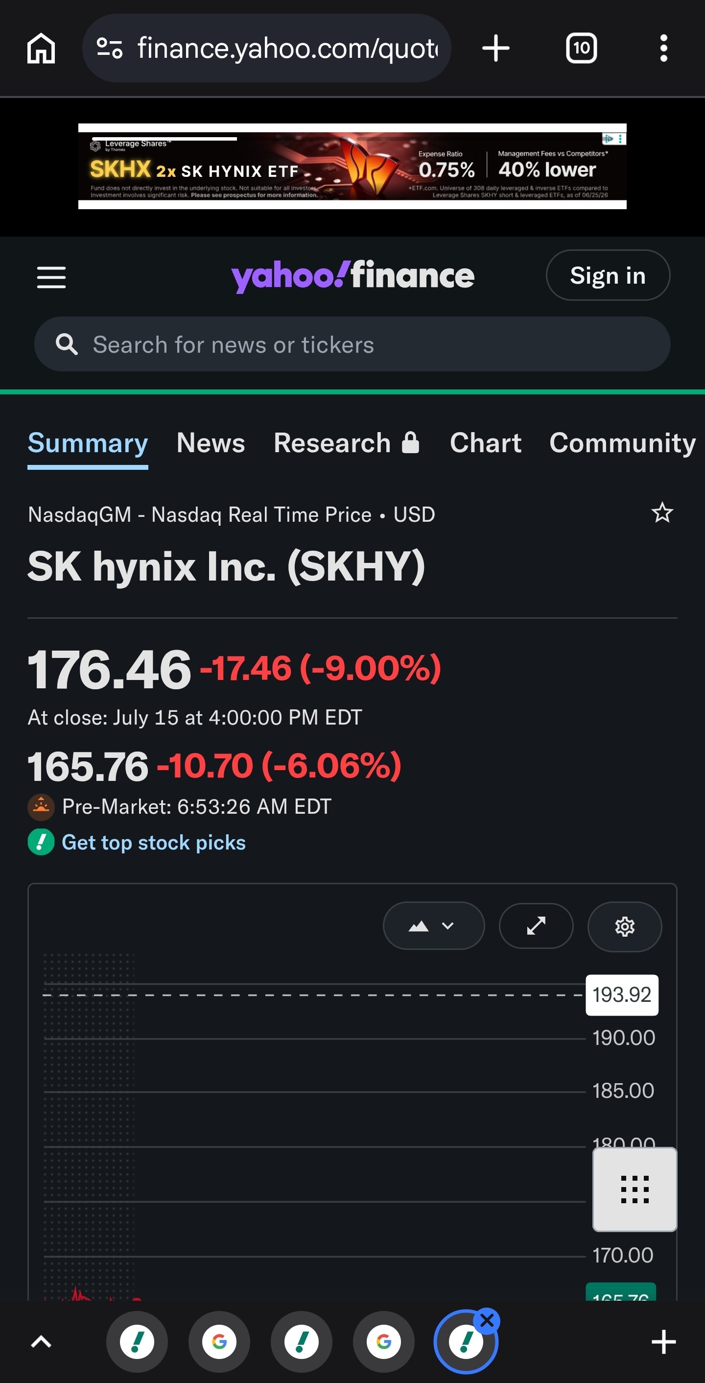Tap the browser home icon
This screenshot has height=1383, width=705.
click(x=41, y=49)
